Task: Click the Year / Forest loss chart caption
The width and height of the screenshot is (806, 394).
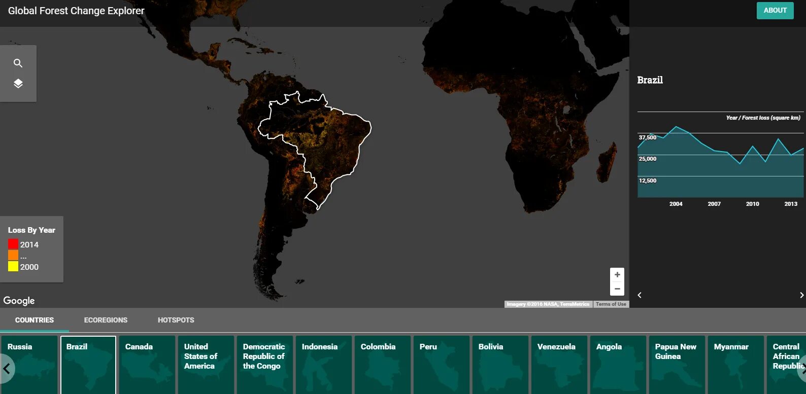Action: click(x=763, y=118)
